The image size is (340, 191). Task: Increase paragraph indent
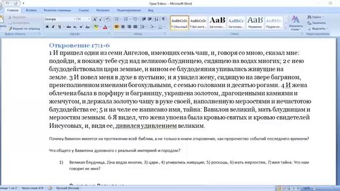(150, 19)
